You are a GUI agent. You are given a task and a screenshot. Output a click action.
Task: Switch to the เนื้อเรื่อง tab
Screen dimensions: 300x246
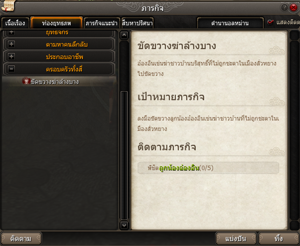[x=15, y=23]
